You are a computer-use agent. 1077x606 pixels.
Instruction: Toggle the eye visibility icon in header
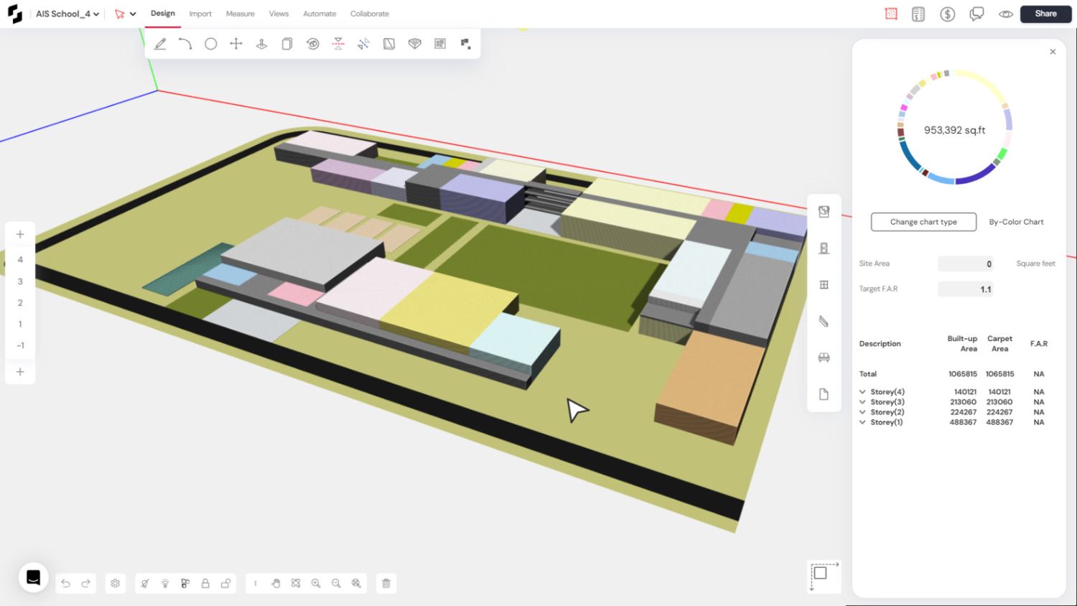[1005, 14]
